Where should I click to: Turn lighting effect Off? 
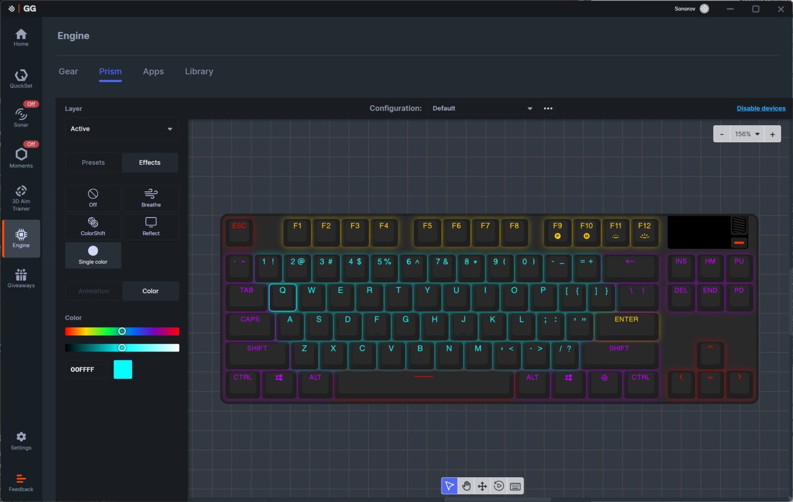pos(93,198)
